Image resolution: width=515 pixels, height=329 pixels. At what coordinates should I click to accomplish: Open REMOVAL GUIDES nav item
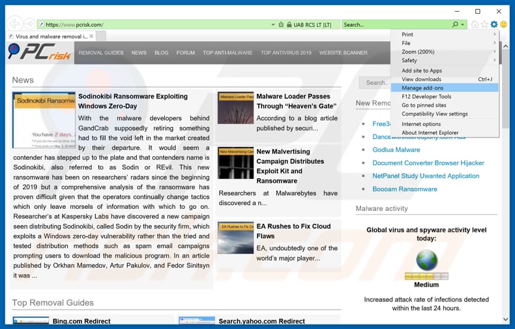101,53
